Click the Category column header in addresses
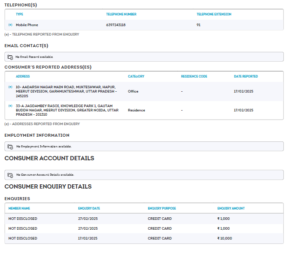 136,76
